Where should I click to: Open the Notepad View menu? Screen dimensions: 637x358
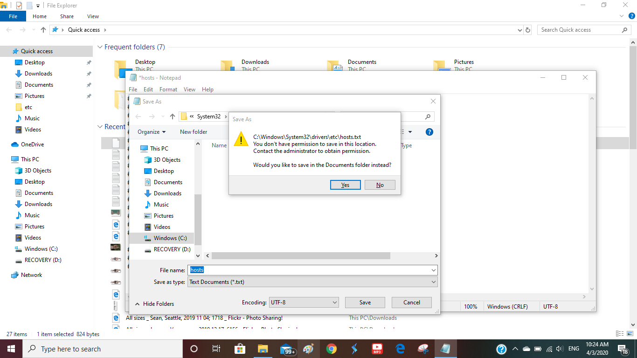point(189,89)
